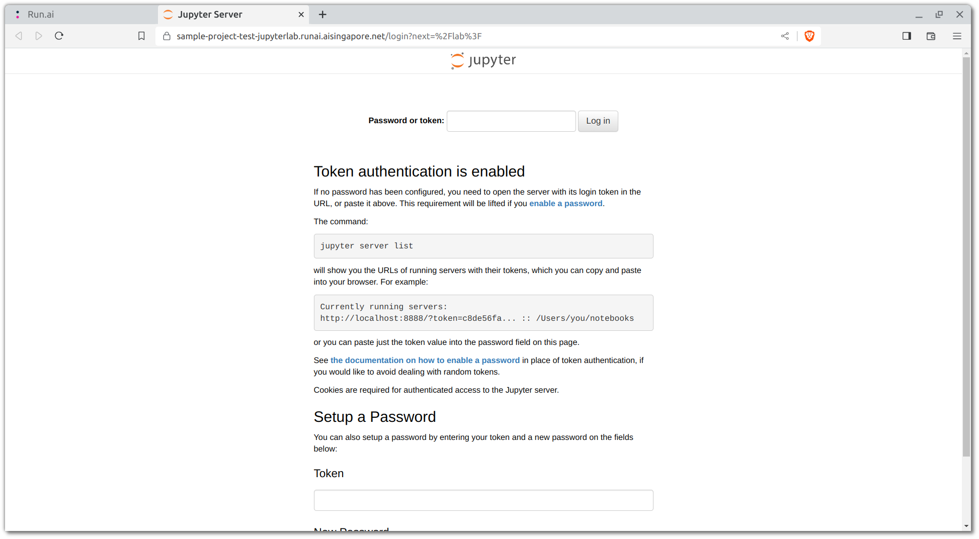This screenshot has height=539, width=979.
Task: Open the 'enable a password' link
Action: point(565,204)
